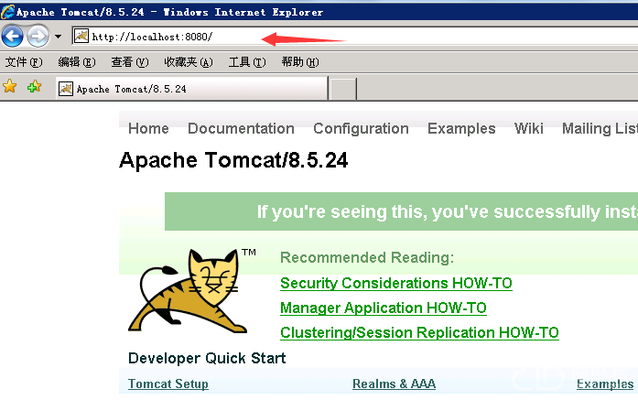Click the browser Back arrow button
The image size is (638, 400).
(12, 37)
